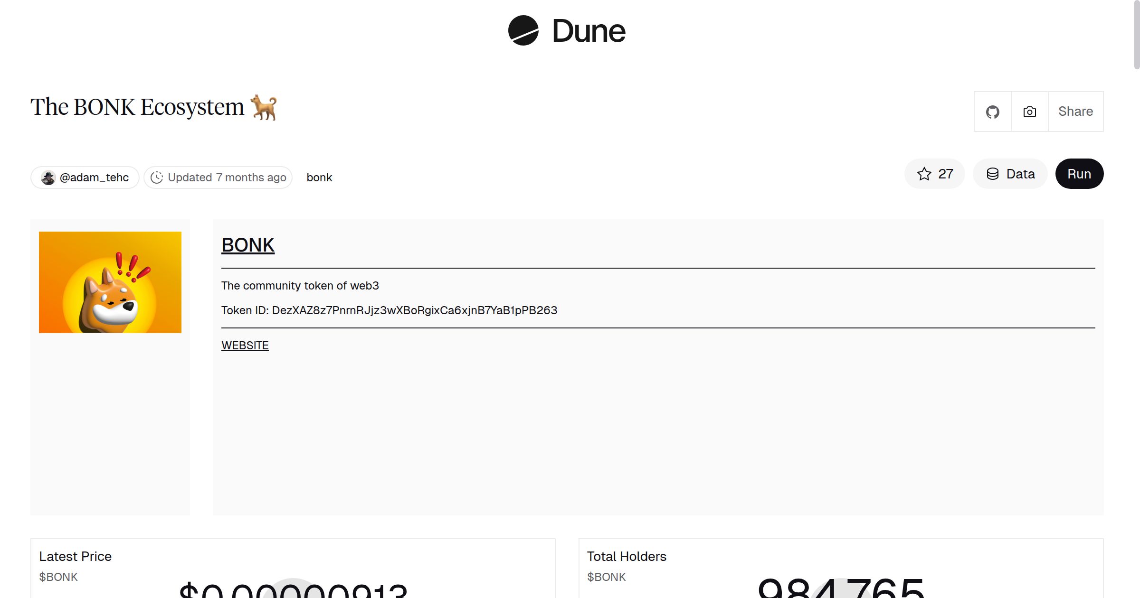Viewport: 1140px width, 598px height.
Task: Unstar the query with 27 stars
Action: tap(935, 174)
